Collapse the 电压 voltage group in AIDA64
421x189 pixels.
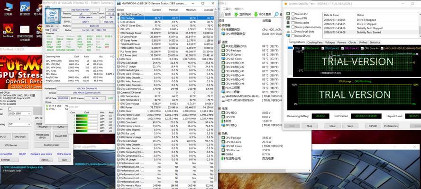tap(220, 109)
